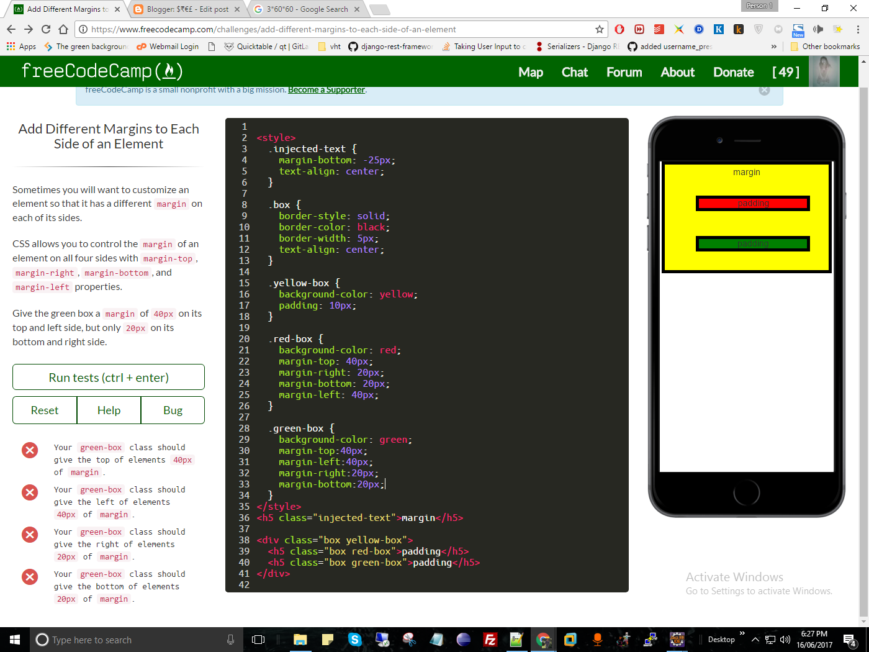Click the red X beside the margin-bottom test
This screenshot has height=652, width=869.
coord(30,576)
